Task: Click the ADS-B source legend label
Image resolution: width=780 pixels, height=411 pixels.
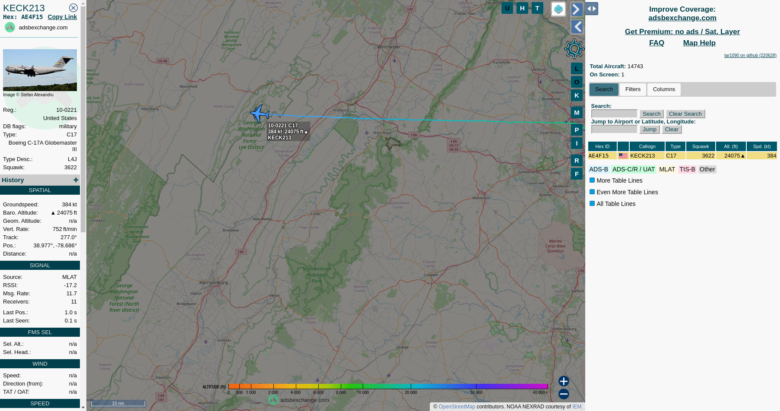Action: coord(599,169)
